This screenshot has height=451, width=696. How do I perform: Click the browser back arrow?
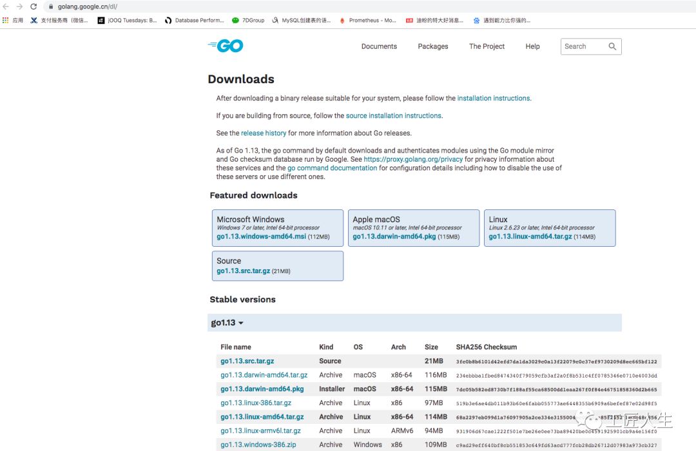click(6, 6)
